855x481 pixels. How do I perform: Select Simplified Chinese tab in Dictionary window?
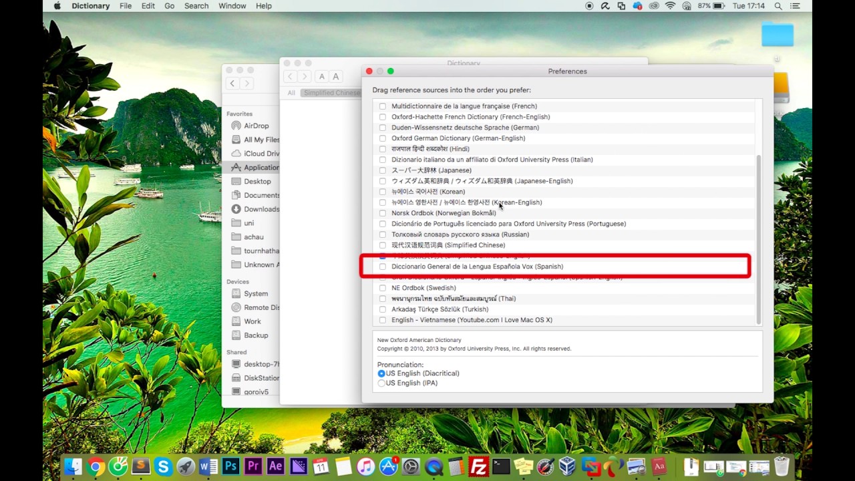[331, 93]
